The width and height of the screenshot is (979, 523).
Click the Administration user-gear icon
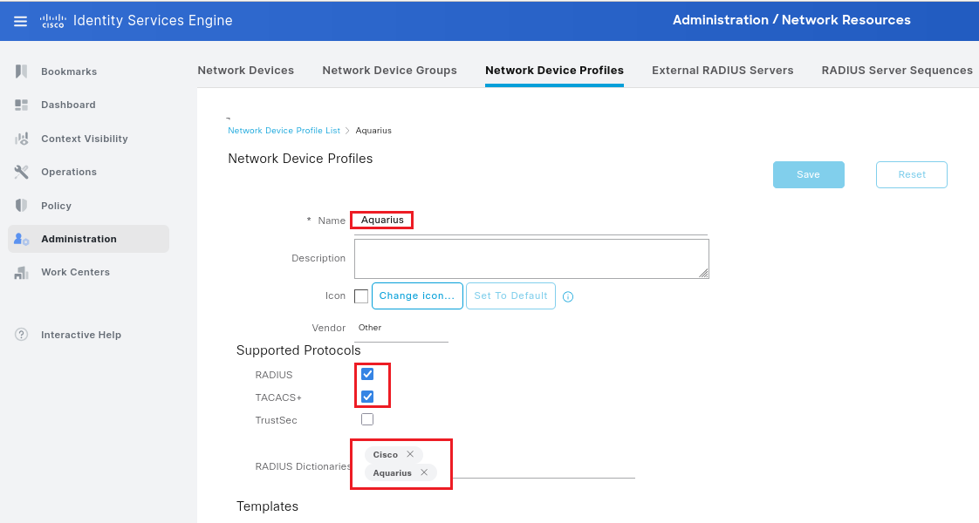(x=21, y=239)
